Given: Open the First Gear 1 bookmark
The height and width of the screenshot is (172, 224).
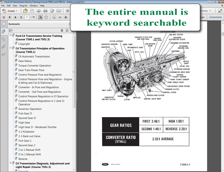Looking at the screenshot, I should (x=25, y=141).
